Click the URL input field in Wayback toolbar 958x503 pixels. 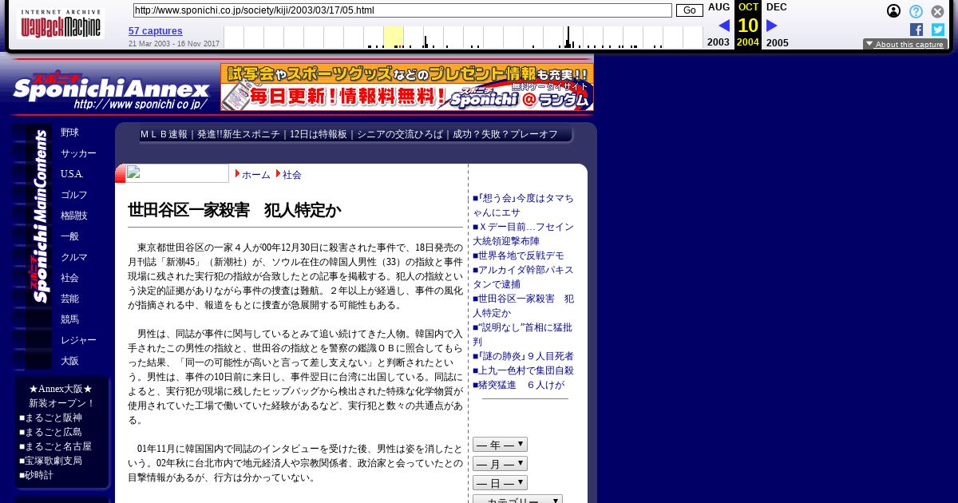pos(402,10)
